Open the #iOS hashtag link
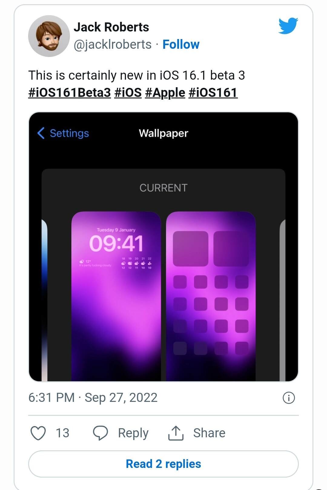This screenshot has height=490, width=327. click(128, 92)
